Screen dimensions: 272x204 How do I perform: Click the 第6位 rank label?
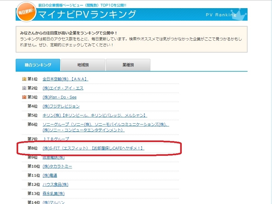click(x=33, y=124)
